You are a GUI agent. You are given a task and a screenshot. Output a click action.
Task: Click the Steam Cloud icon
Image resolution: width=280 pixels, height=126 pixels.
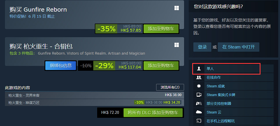[x=199, y=112]
